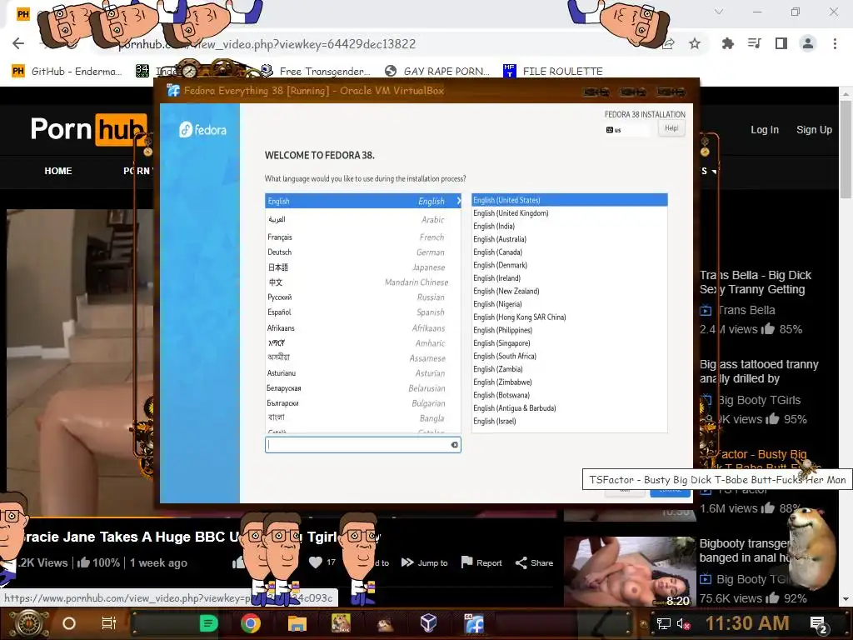This screenshot has width=853, height=640.
Task: Toggle Chrome's side panel icon
Action: click(x=781, y=43)
